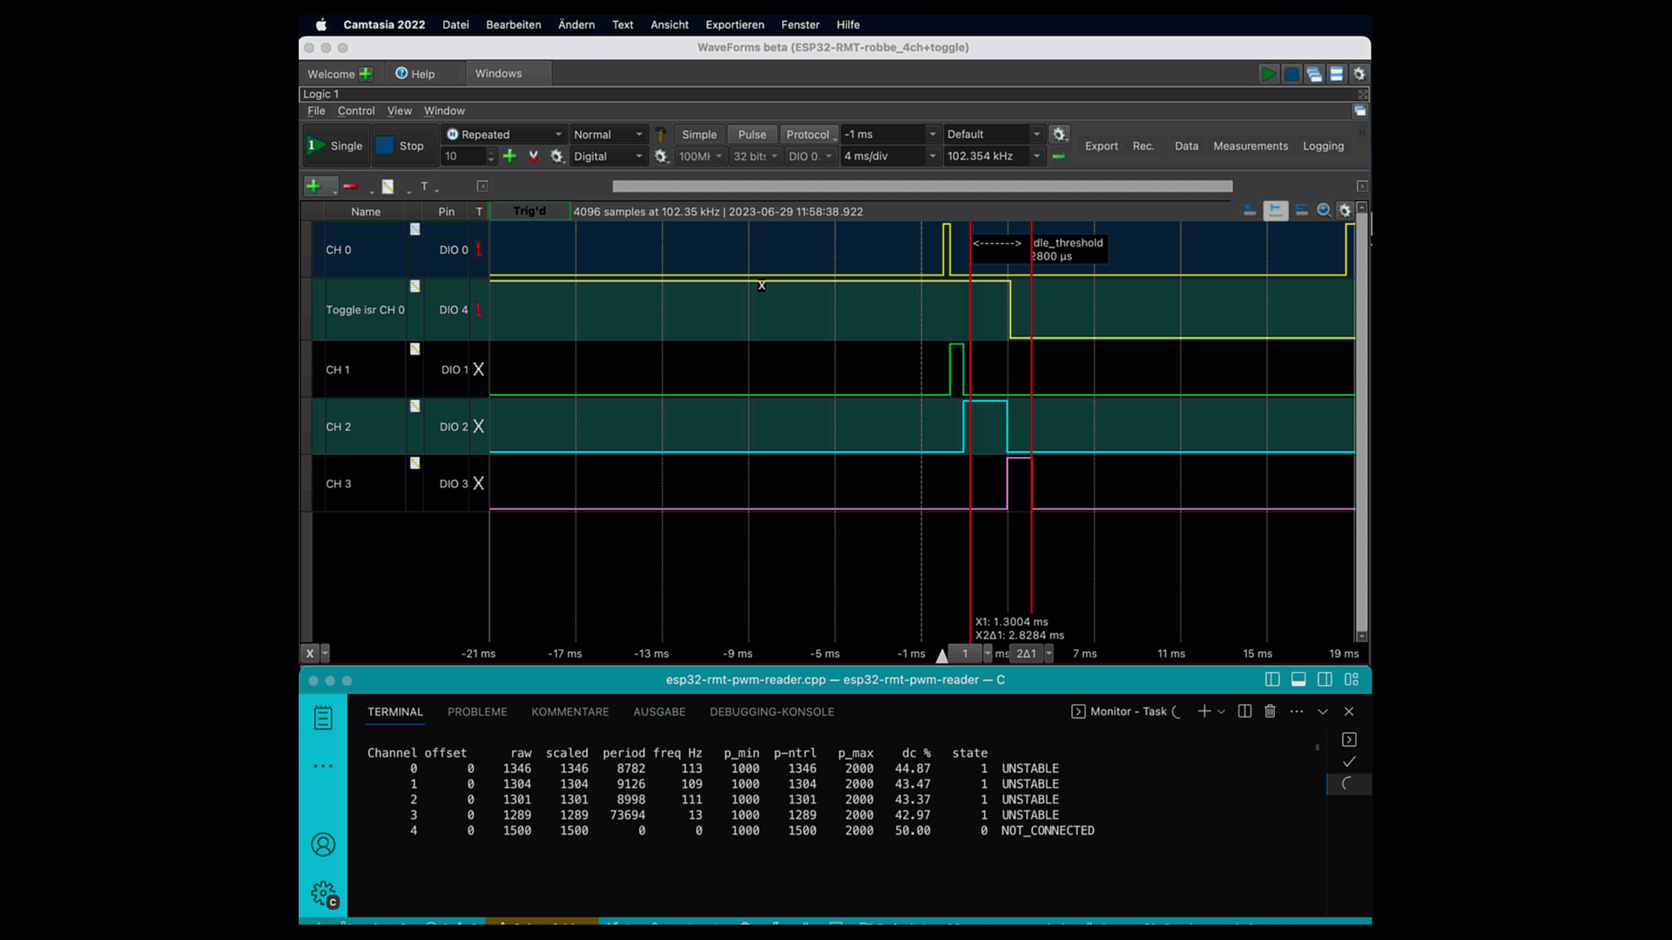Viewport: 1672px width, 940px height.
Task: Click the Data panel icon
Action: click(x=1184, y=144)
